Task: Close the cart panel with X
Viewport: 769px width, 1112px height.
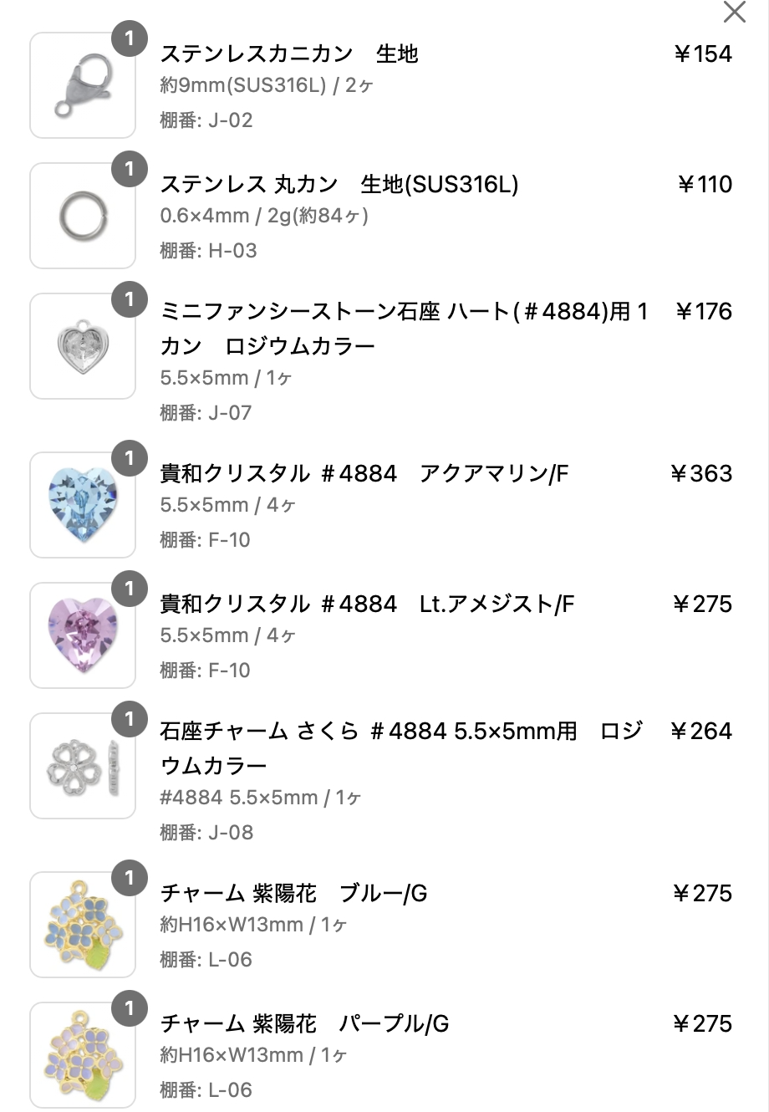Action: pyautogui.click(x=734, y=12)
